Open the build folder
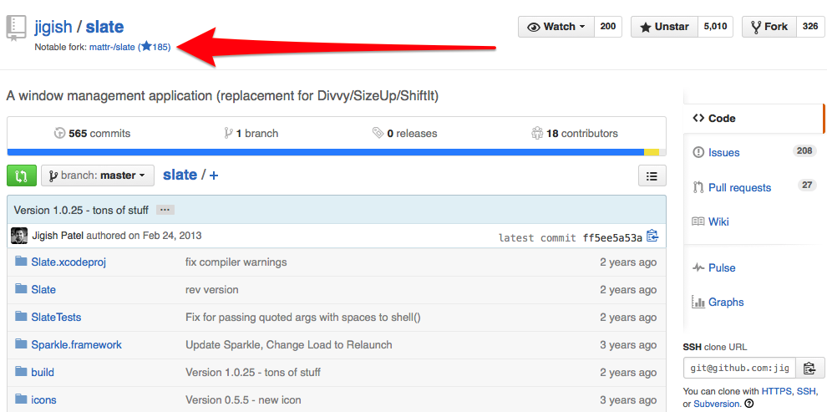Screen dimensions: 827x412 (x=43, y=373)
